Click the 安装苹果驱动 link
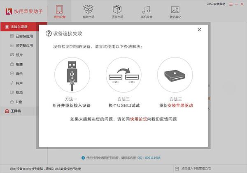This screenshot has height=173, width=247. (180, 105)
